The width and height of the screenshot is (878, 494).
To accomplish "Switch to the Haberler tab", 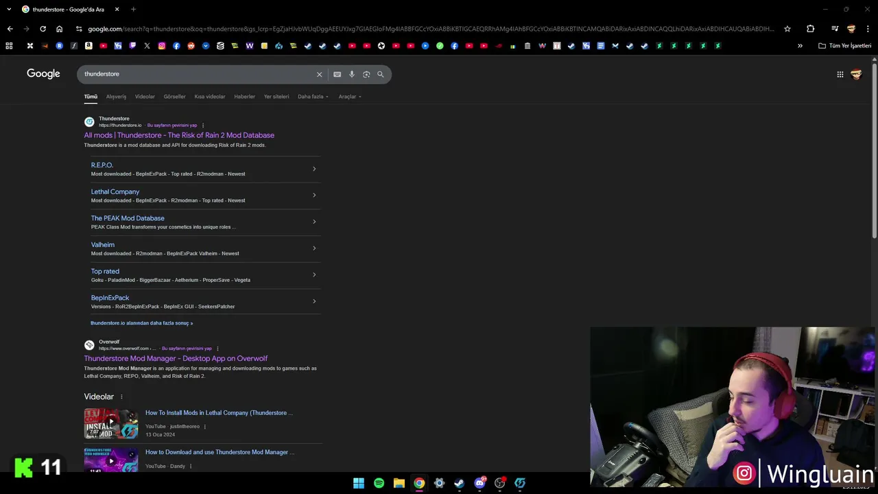I will 244,97.
